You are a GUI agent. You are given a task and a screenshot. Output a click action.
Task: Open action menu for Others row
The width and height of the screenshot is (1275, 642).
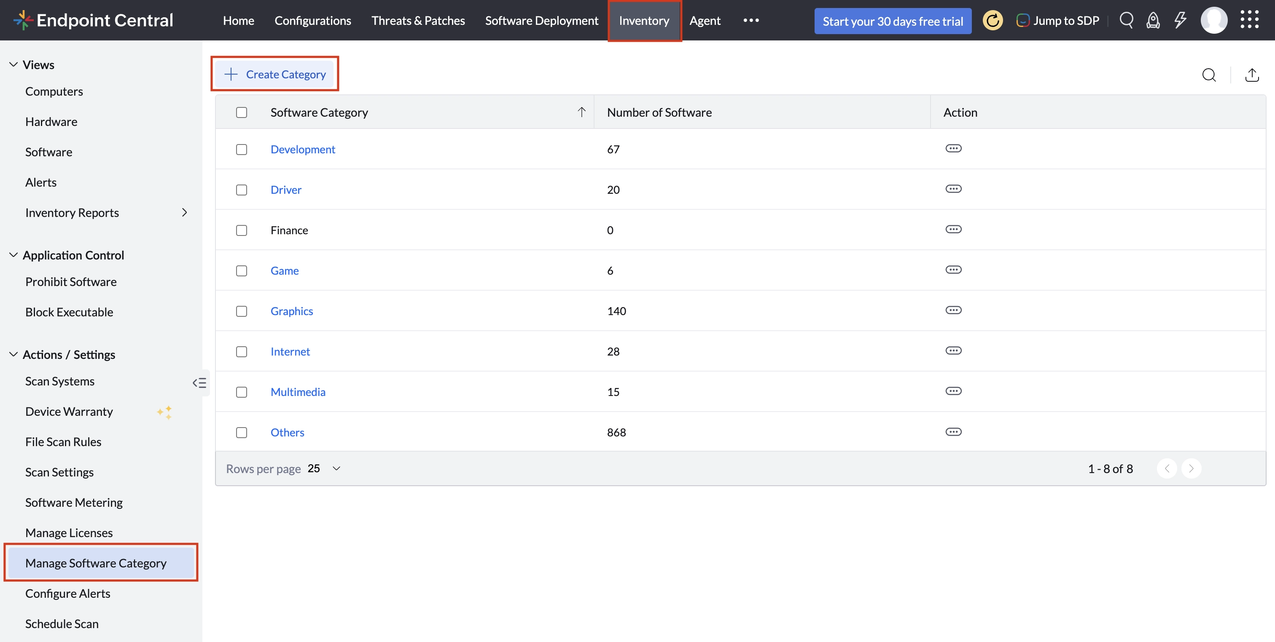(953, 432)
